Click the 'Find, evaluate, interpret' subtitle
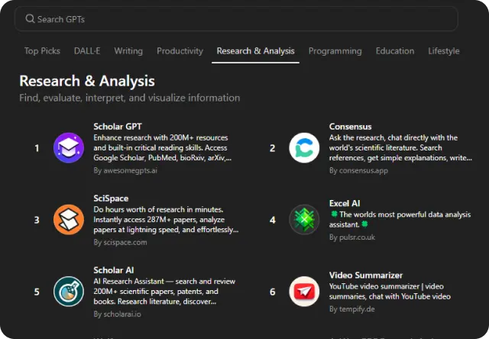This screenshot has height=339, width=489. click(x=130, y=98)
